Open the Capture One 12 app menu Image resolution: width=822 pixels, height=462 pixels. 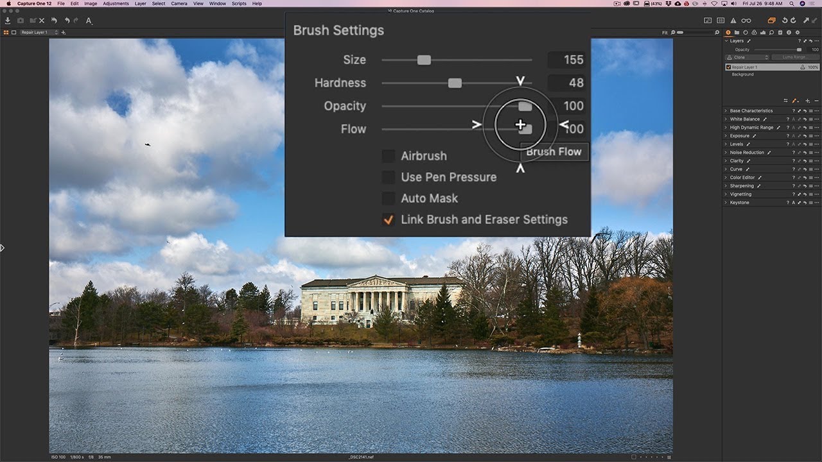click(x=33, y=3)
